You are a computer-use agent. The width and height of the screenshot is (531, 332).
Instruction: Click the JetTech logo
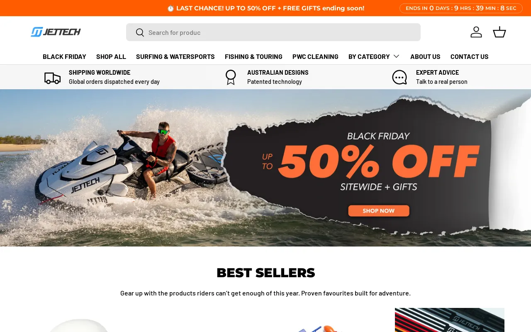click(56, 32)
